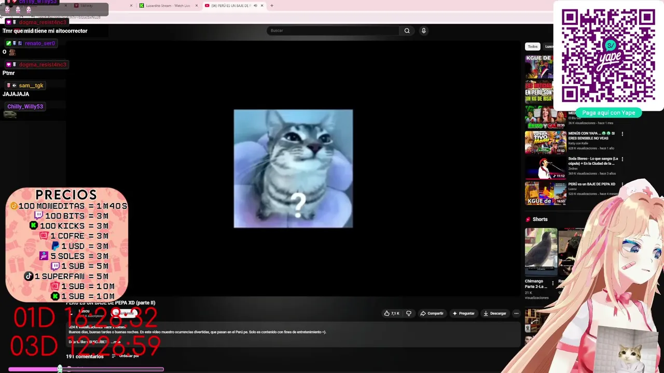Open MENÚS CON YAPA video thumbnail

pos(546,142)
